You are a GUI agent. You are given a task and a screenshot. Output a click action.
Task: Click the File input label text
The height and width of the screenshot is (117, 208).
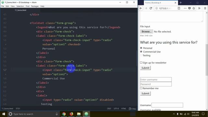pos(145,26)
